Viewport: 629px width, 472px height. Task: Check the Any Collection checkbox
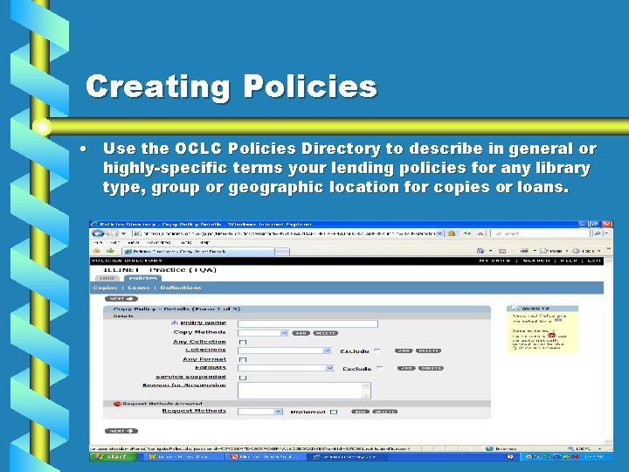243,343
